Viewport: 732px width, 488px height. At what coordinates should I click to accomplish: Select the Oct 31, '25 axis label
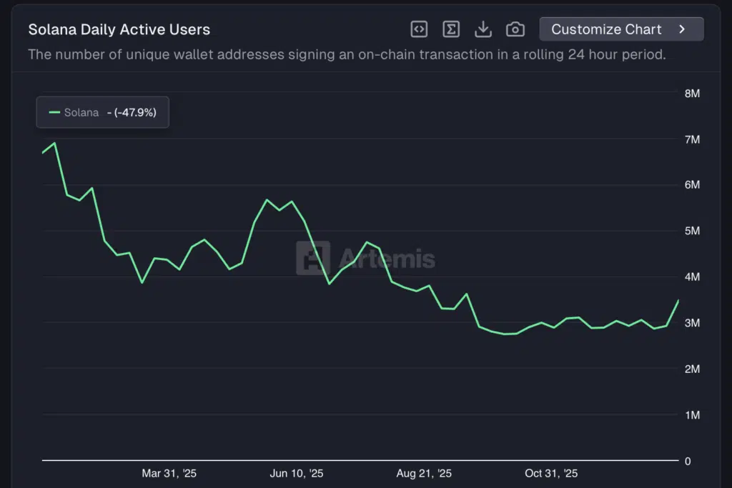click(551, 473)
